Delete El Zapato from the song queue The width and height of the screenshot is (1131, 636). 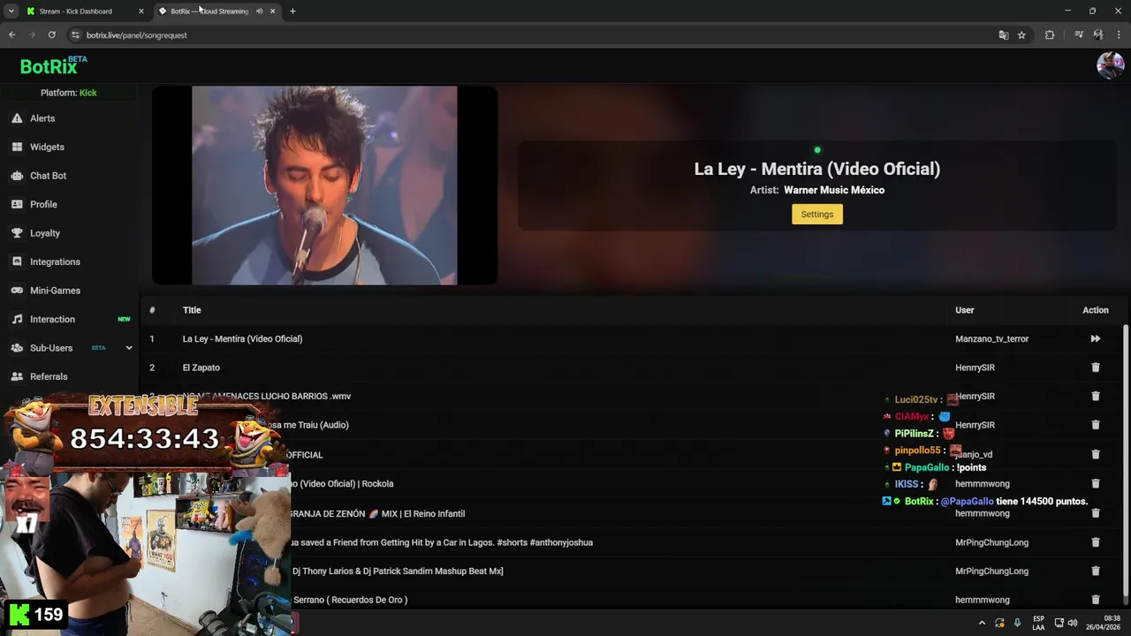[1096, 367]
